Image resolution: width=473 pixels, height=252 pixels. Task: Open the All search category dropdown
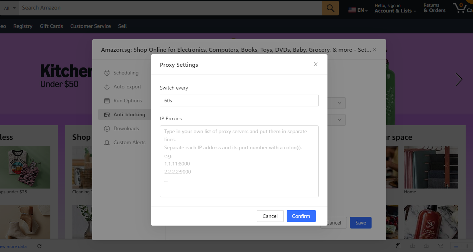point(10,8)
